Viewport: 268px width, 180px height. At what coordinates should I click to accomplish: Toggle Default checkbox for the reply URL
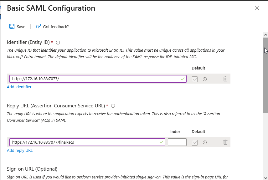(x=195, y=142)
